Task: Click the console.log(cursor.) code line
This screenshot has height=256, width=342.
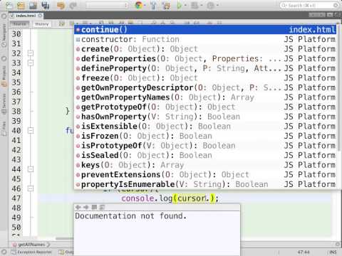Action: pyautogui.click(x=170, y=198)
